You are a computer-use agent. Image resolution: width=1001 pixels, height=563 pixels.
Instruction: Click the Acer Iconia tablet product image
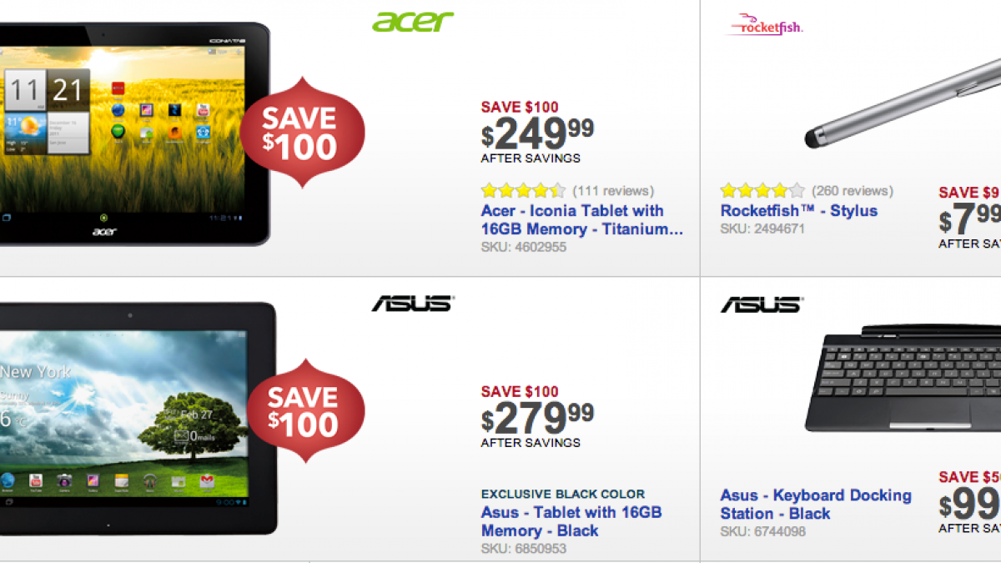pos(125,133)
